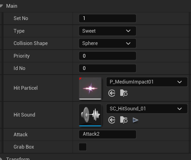
Task: Browse to P_MediumImpact01 in Content Browser
Action: tap(124, 93)
